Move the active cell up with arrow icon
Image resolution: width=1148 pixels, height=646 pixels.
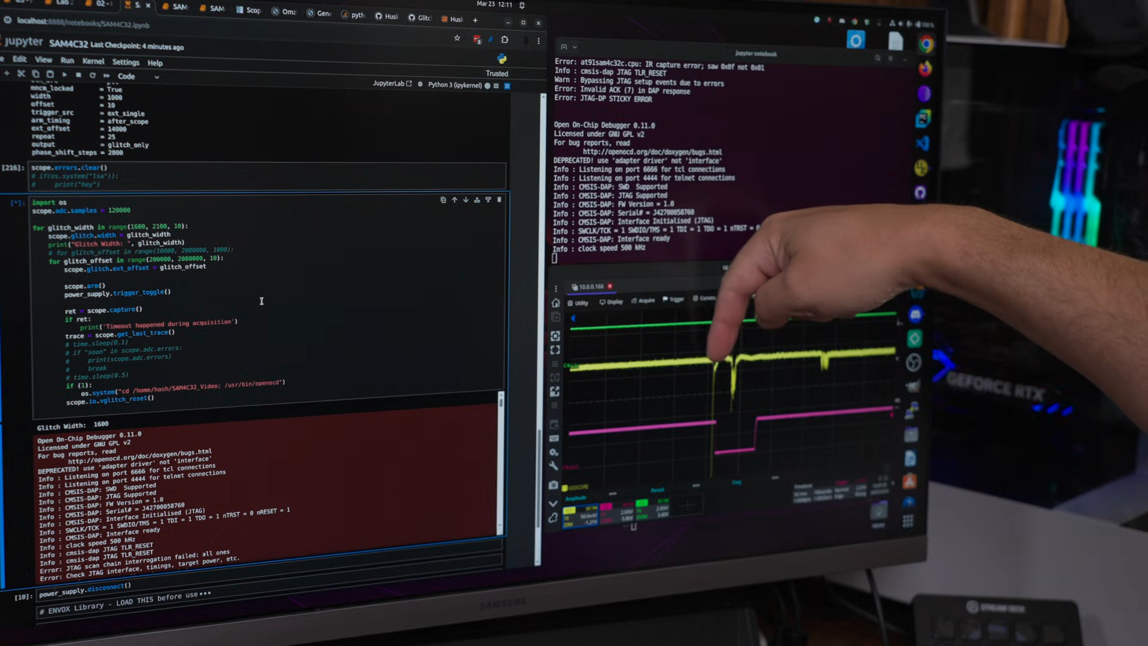pyautogui.click(x=454, y=200)
